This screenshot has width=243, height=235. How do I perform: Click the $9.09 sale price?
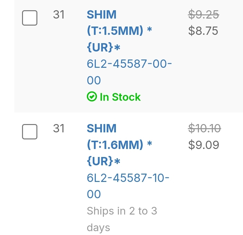pyautogui.click(x=204, y=145)
